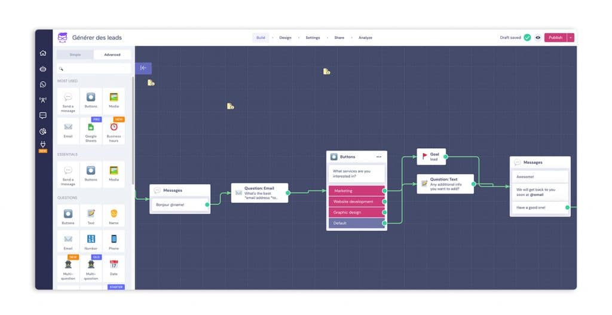This screenshot has width=612, height=315.
Task: Open the analytics pie chart icon
Action: pos(43,131)
